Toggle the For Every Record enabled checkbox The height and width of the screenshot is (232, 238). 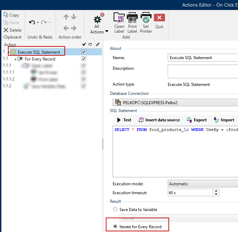click(x=83, y=59)
